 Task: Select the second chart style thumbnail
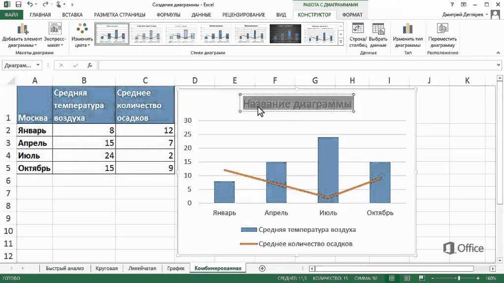147,33
